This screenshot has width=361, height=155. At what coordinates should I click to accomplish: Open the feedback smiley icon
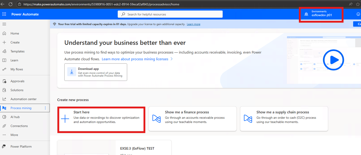358,14
